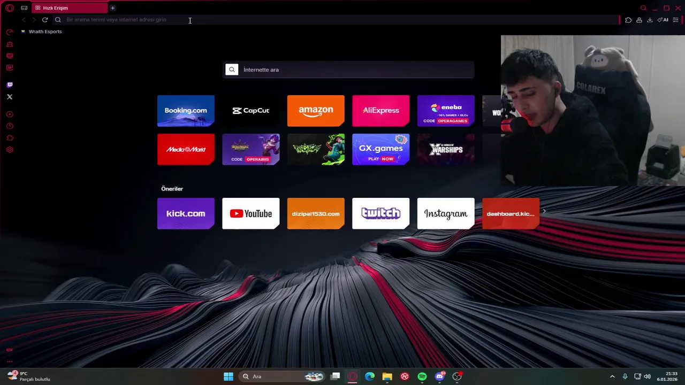The image size is (685, 385).
Task: Open Settings gear in the sidebar
Action: click(x=10, y=150)
